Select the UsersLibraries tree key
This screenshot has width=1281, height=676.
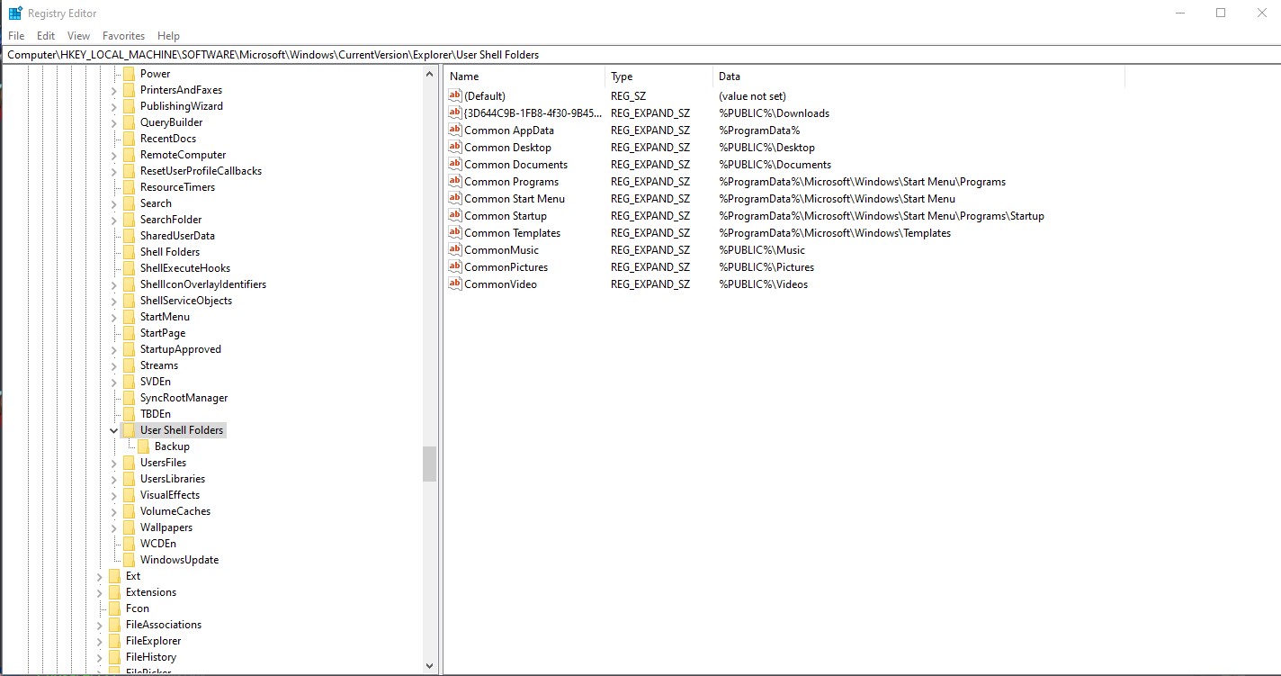[x=172, y=479]
